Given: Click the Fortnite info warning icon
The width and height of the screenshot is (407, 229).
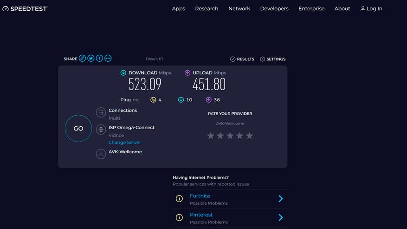Looking at the screenshot, I should 179,199.
